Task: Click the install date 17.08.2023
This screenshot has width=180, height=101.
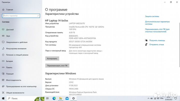Action: (73, 85)
